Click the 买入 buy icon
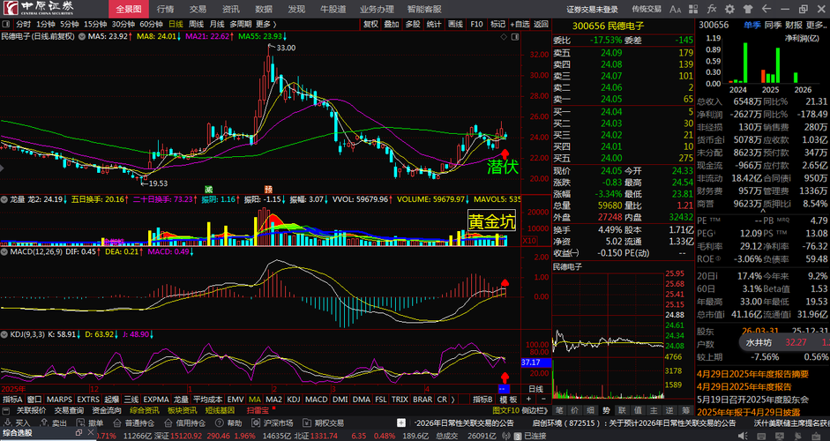The height and width of the screenshot is (441, 830). pos(6,423)
